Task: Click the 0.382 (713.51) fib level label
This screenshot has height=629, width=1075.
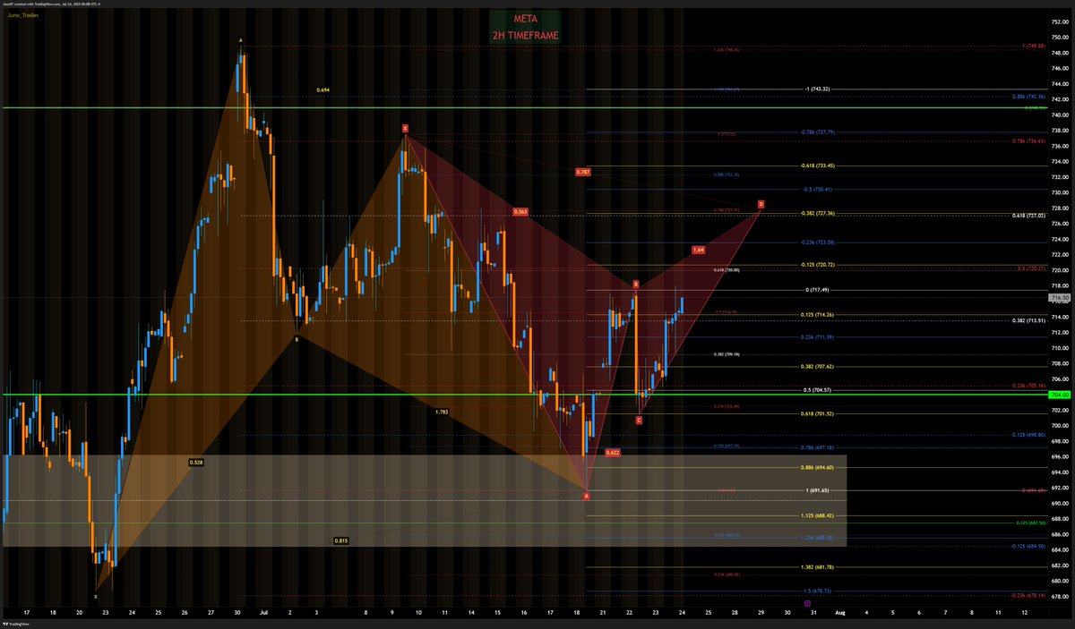Action: (1028, 320)
